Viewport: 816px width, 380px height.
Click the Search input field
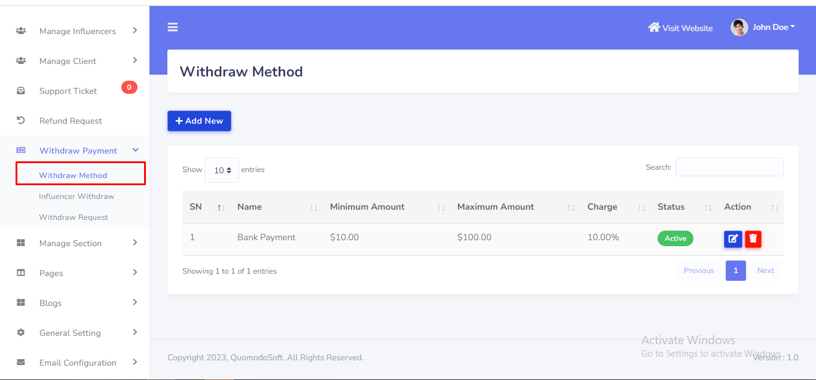(729, 167)
